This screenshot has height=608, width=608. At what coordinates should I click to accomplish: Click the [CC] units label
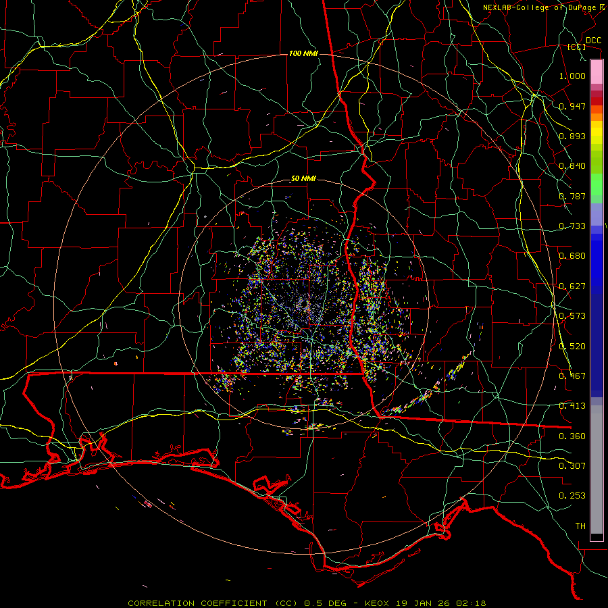click(x=577, y=47)
